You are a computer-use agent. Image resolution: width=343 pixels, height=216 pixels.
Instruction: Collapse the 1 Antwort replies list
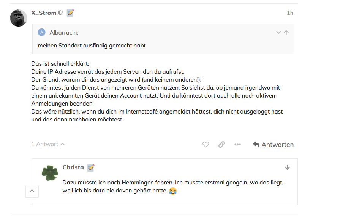[x=48, y=144]
